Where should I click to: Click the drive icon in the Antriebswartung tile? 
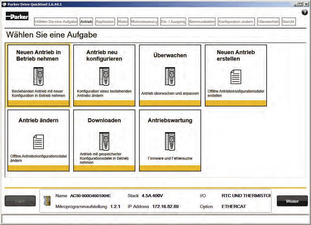point(170,141)
